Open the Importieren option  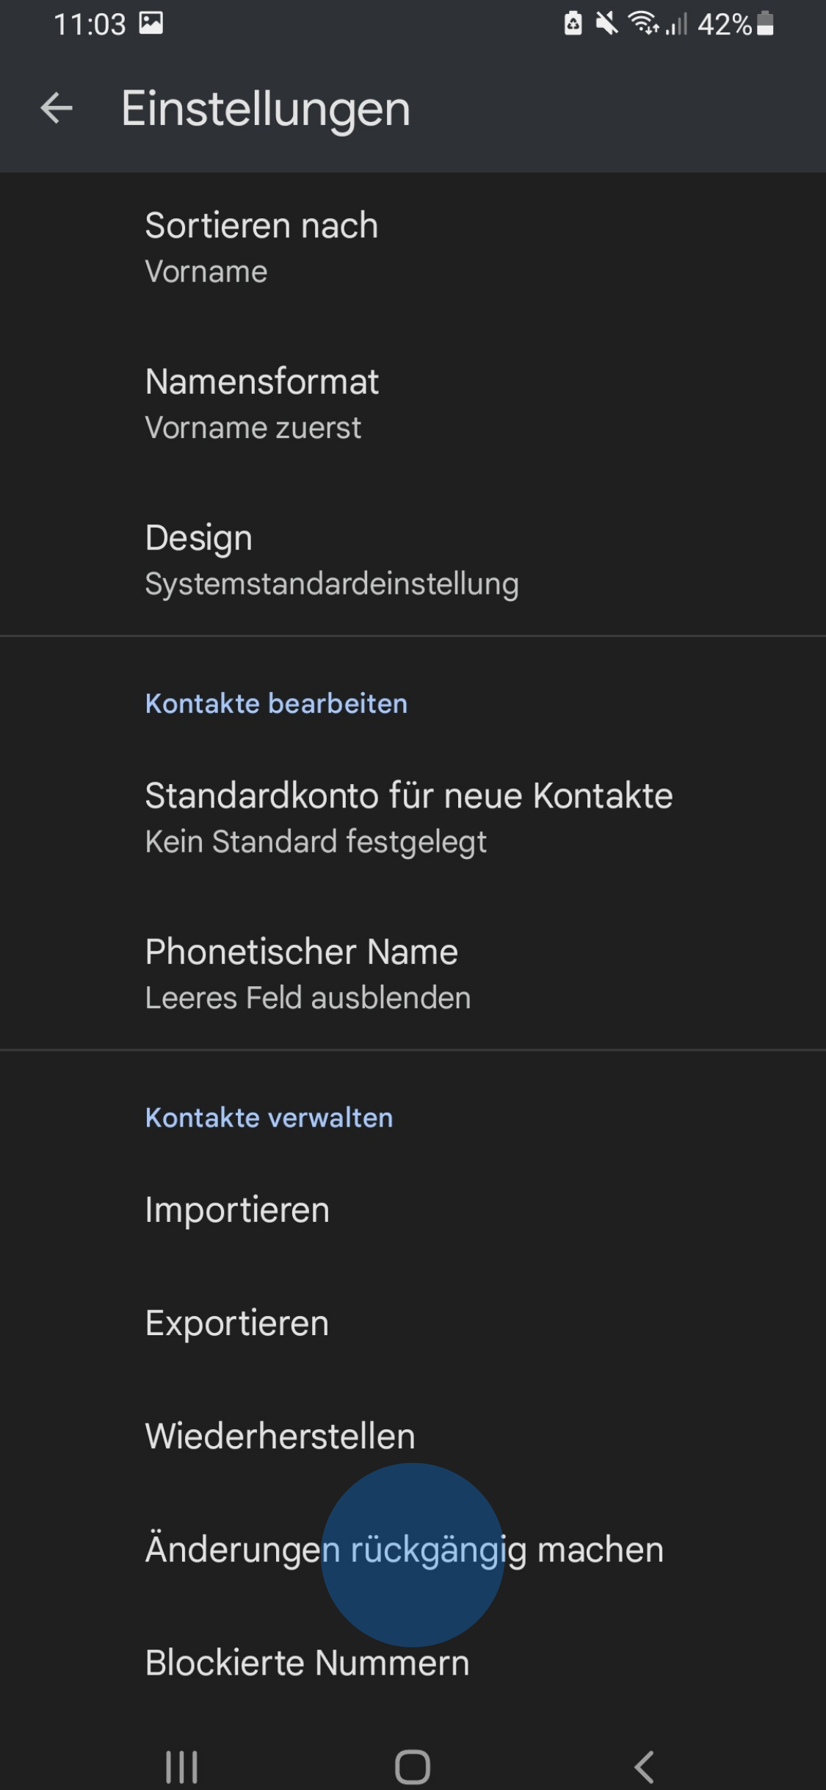tap(236, 1210)
